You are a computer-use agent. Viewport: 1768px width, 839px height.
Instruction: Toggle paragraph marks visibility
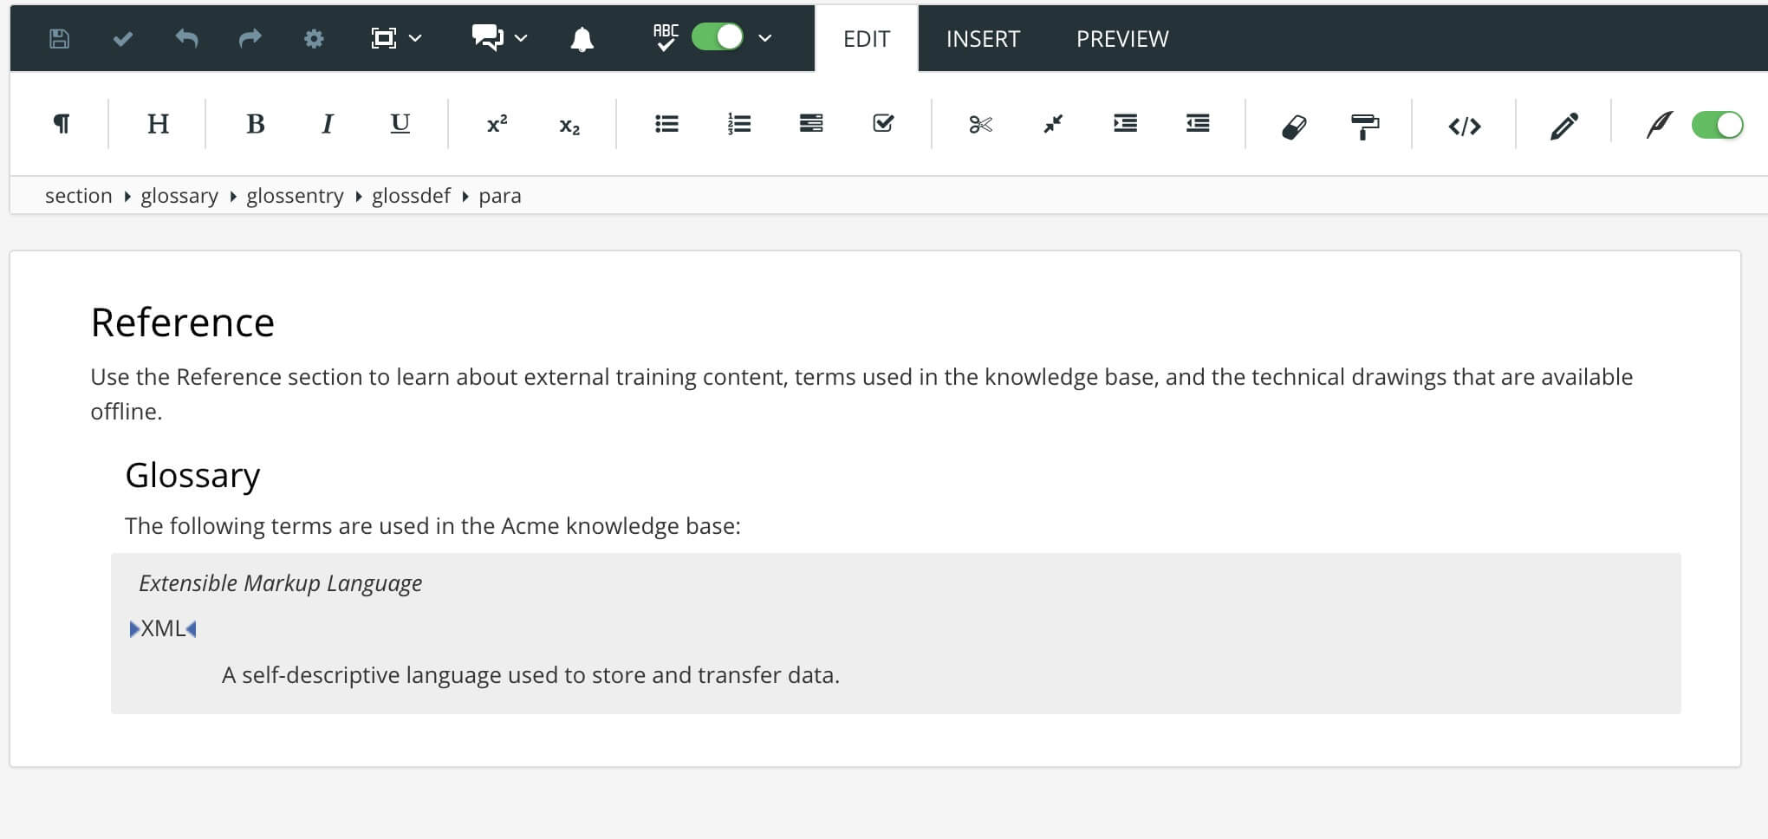click(x=60, y=123)
